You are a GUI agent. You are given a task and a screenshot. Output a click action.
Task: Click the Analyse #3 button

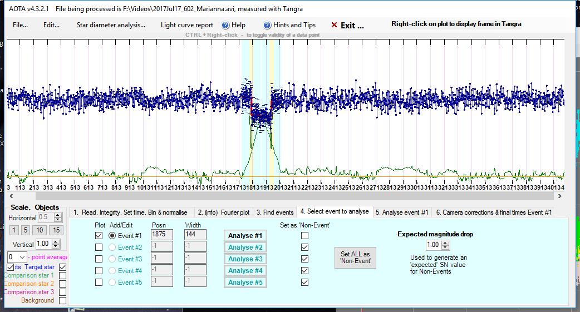(x=245, y=259)
